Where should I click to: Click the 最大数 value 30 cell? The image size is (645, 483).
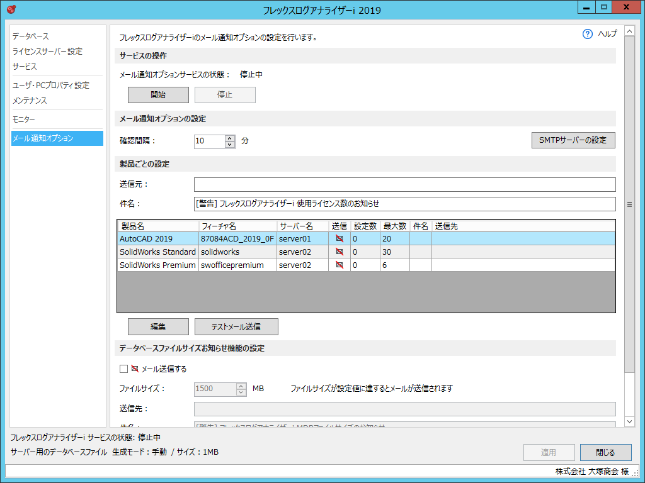395,252
